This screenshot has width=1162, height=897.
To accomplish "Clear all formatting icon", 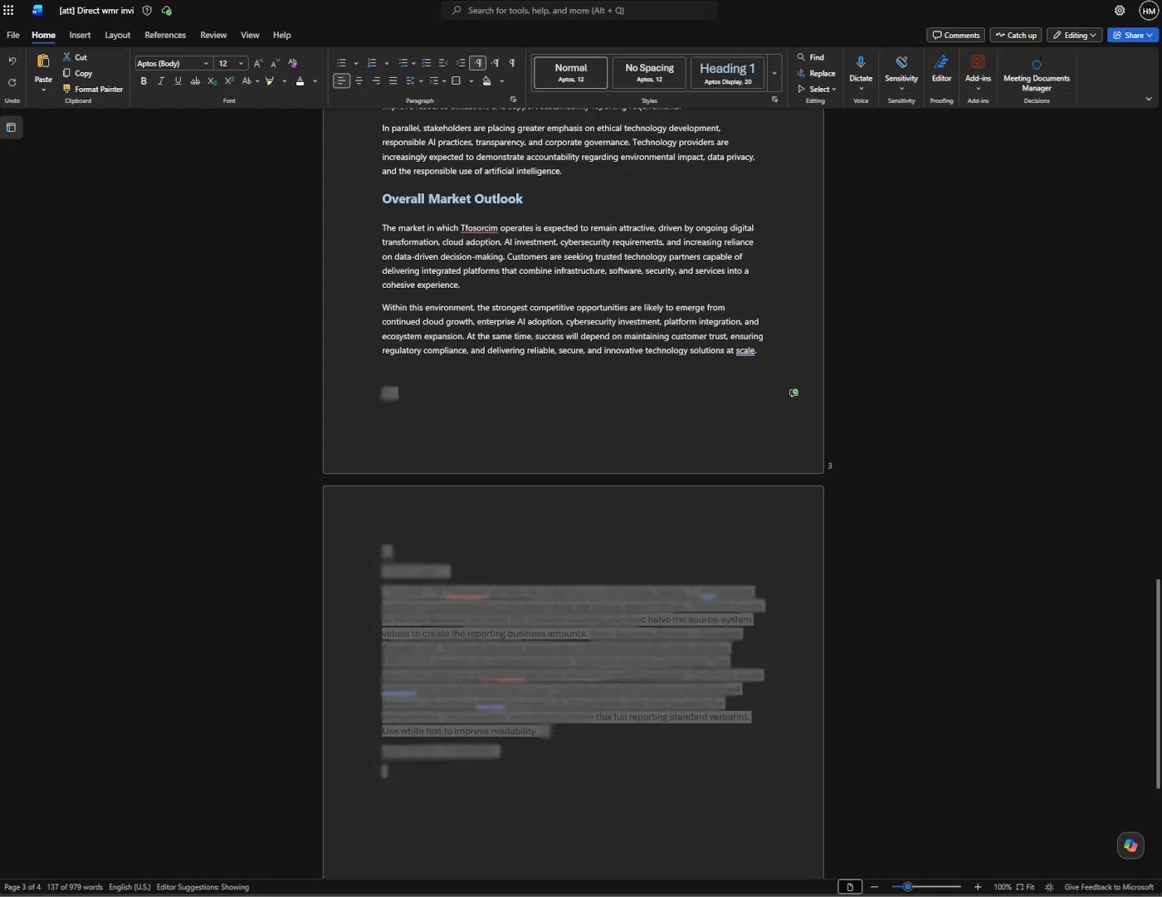I will click(x=292, y=63).
